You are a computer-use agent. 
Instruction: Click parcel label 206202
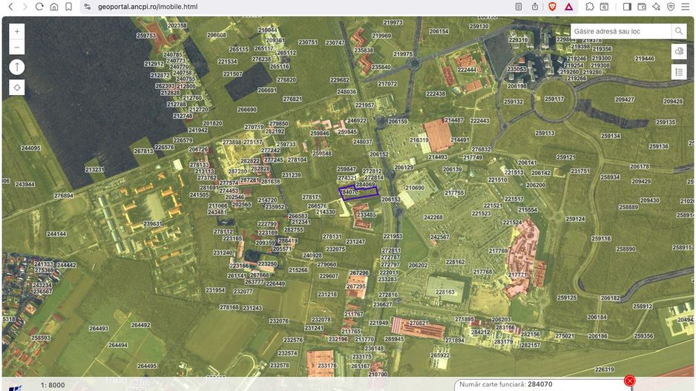click(418, 266)
